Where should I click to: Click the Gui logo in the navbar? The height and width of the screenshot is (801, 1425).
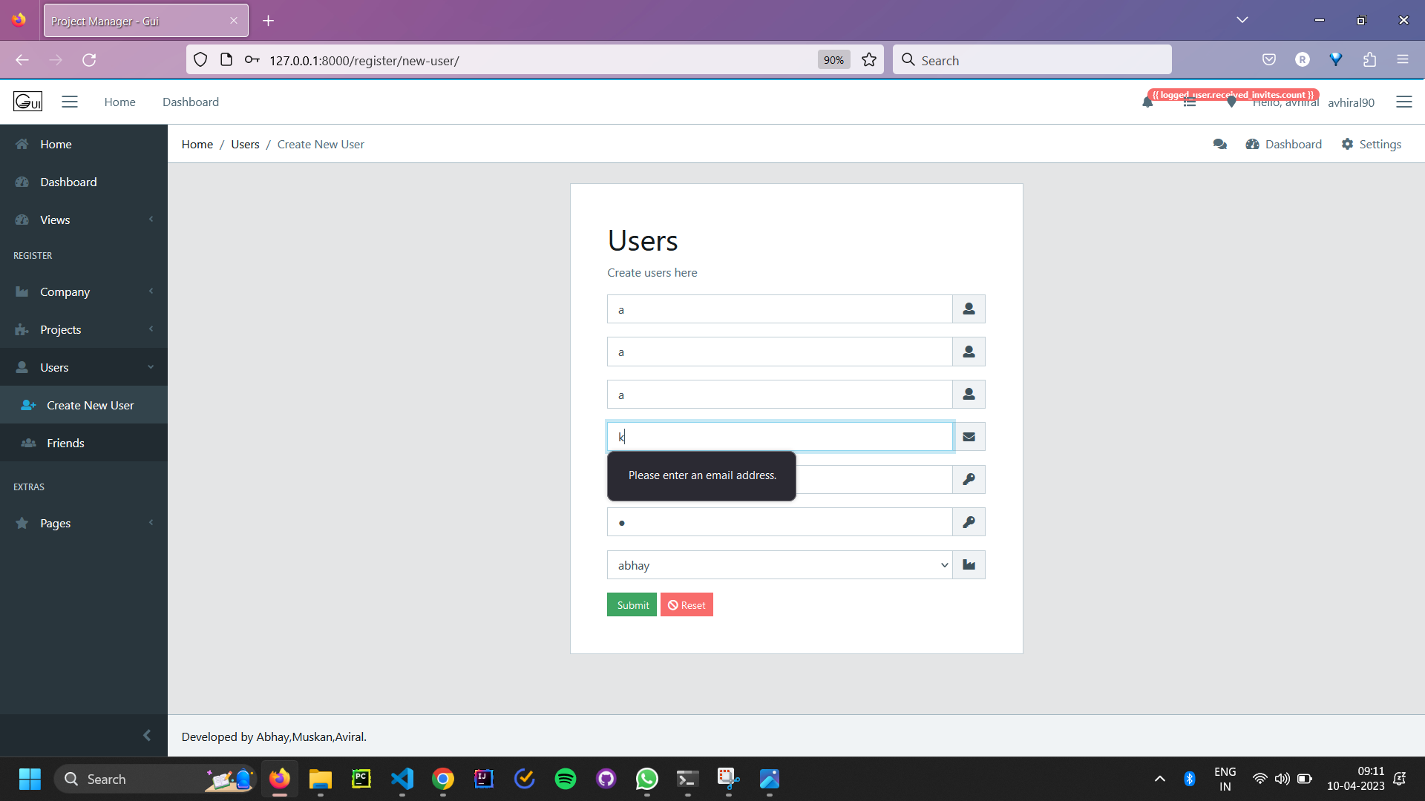(27, 101)
